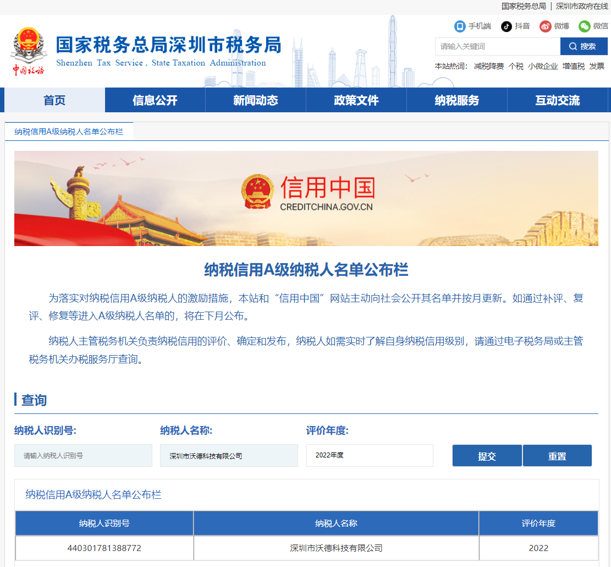The width and height of the screenshot is (611, 567).
Task: Click the 国家税务总局深圳市税务局 site title
Action: click(168, 45)
